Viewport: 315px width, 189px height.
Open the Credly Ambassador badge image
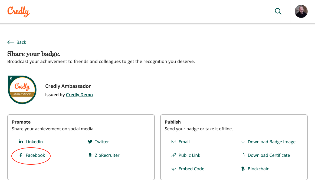(x=22, y=90)
